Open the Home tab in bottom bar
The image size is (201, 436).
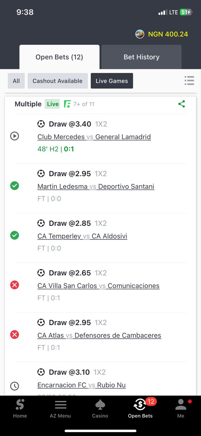click(20, 408)
